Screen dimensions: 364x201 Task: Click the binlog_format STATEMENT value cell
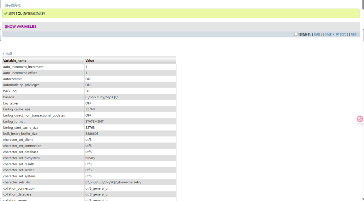(94, 121)
